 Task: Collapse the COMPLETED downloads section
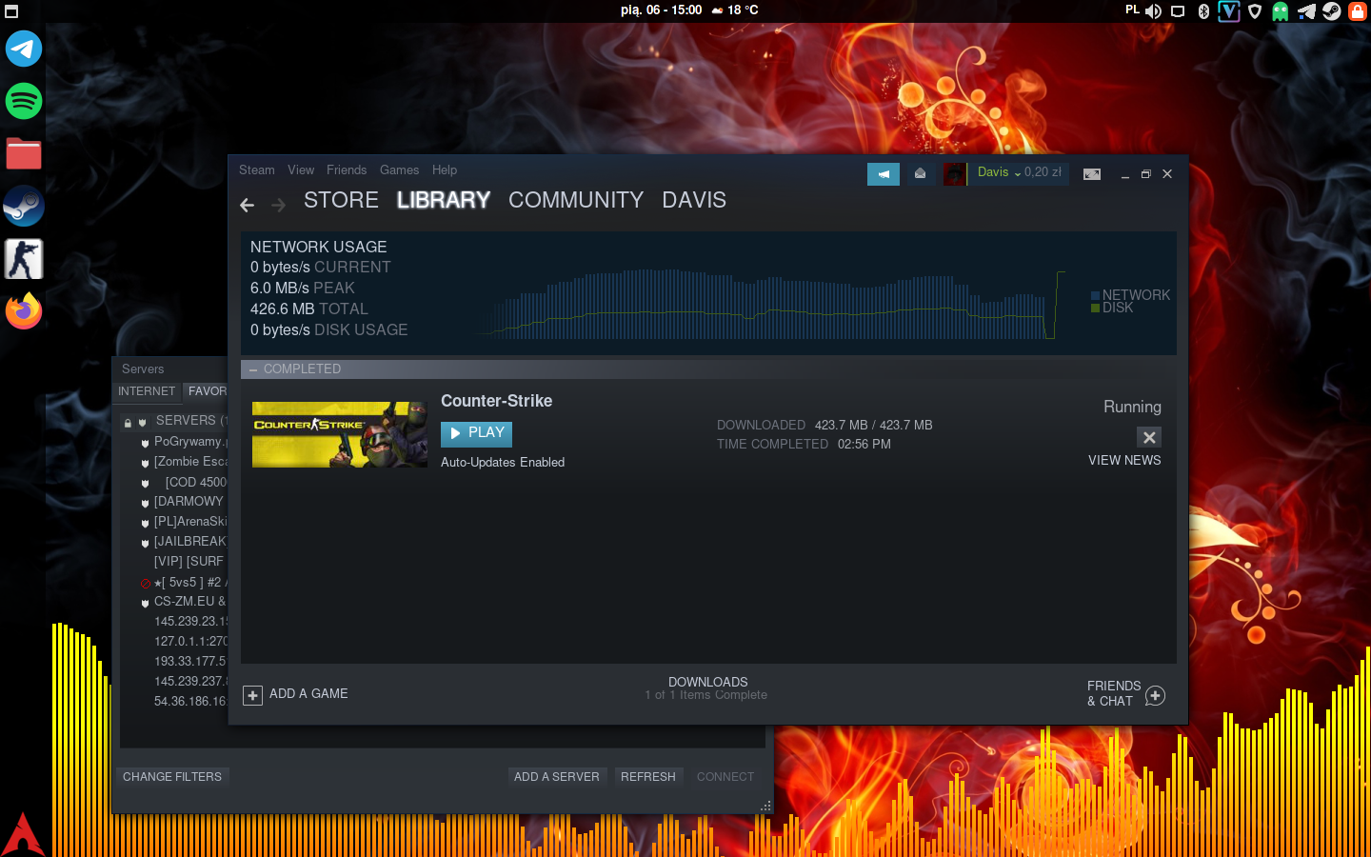tap(253, 369)
